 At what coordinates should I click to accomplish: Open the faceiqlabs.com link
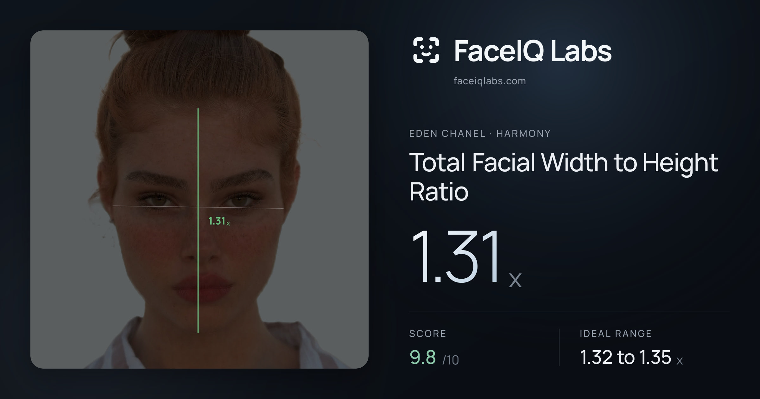490,81
